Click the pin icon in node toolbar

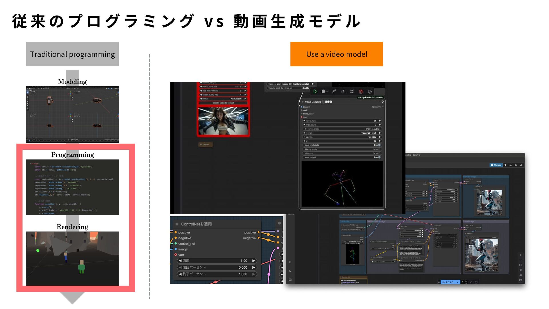pyautogui.click(x=343, y=92)
